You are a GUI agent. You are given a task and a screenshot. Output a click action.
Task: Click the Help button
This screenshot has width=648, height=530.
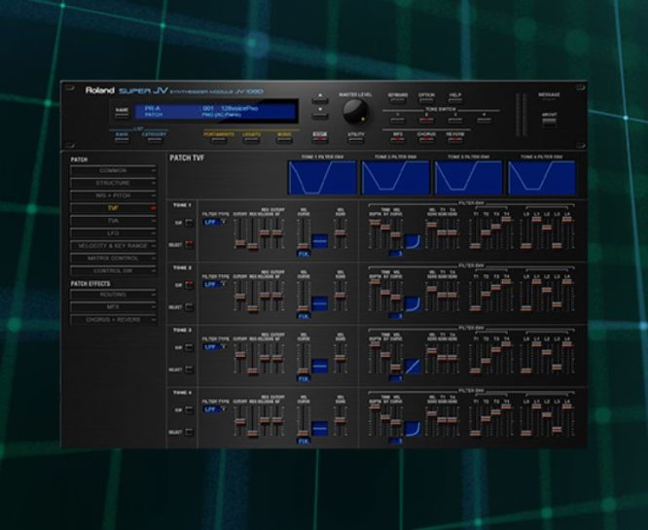pos(455,99)
